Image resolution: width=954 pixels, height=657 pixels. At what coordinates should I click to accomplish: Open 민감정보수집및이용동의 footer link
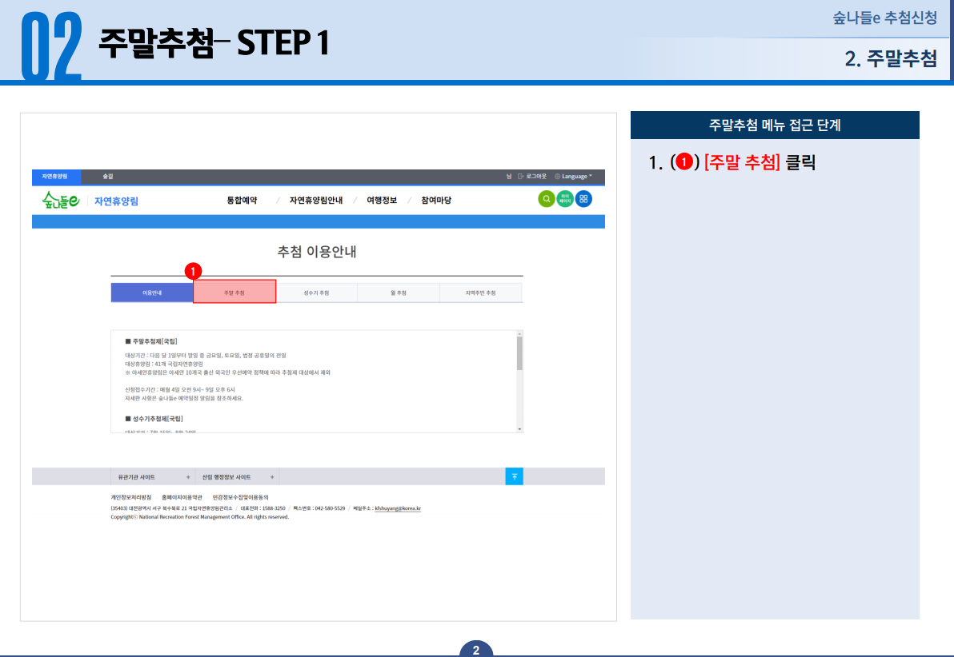coord(240,497)
